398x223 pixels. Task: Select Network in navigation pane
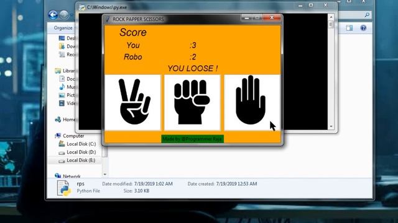(68, 176)
